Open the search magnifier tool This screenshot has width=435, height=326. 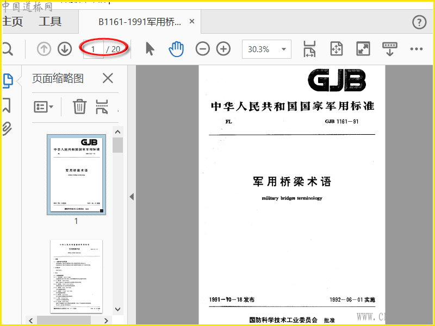pyautogui.click(x=8, y=49)
